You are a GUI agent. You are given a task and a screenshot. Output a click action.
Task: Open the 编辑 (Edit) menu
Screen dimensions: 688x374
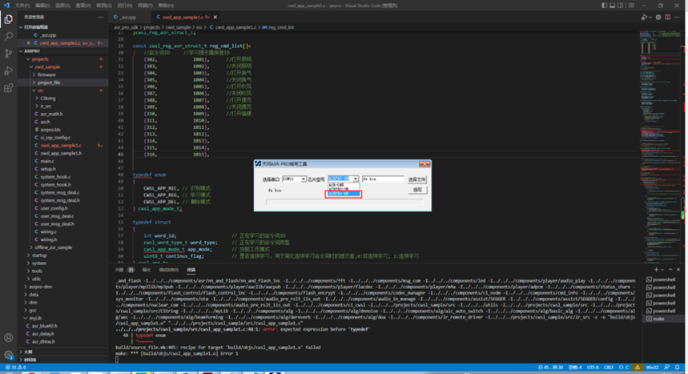42,6
